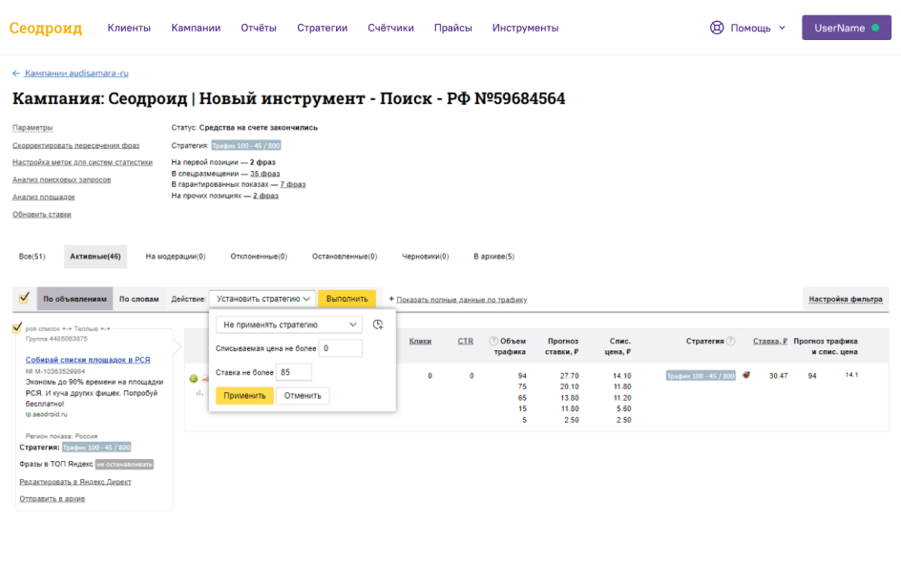Toggle the select-all checkbox in toolbar
Screen dimensions: 901x585
(24, 298)
